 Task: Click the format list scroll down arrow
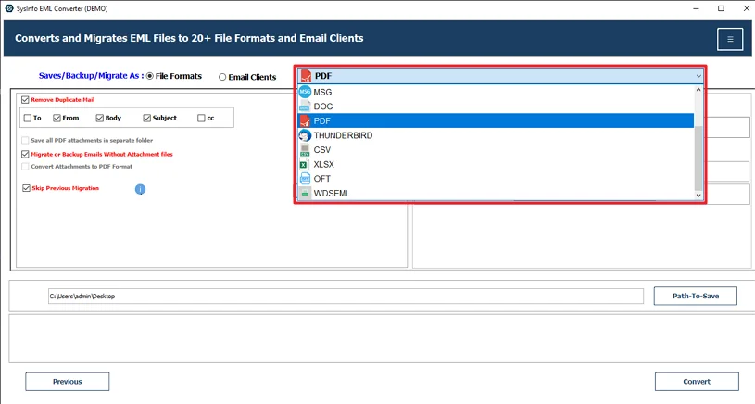(698, 196)
